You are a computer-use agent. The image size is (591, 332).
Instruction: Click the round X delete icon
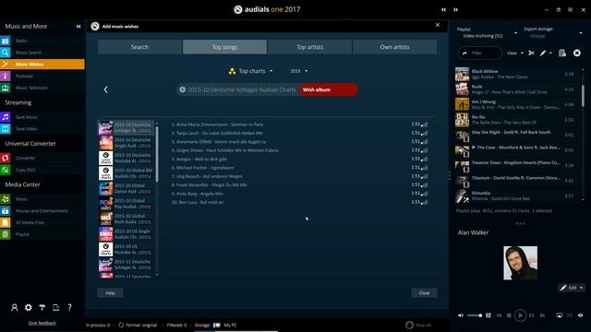pyautogui.click(x=576, y=53)
